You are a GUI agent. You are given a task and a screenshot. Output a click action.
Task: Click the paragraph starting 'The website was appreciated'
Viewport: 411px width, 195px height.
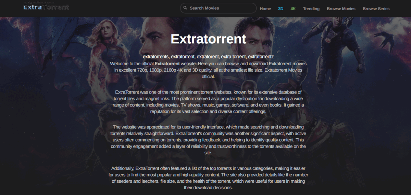click(x=208, y=140)
